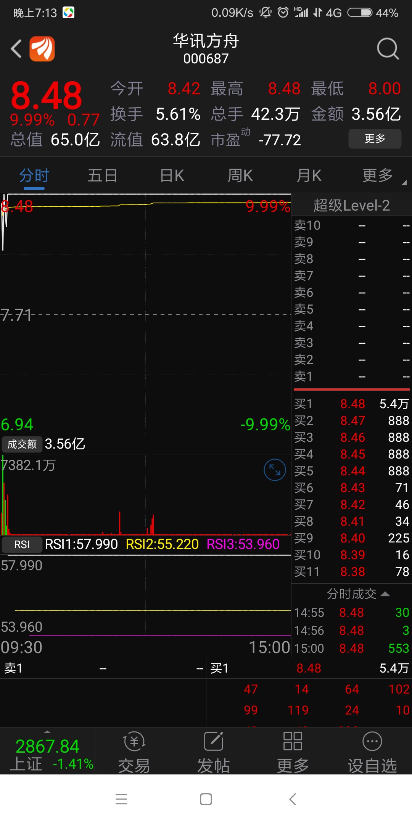Tap the bottom 买1 8.48 queue summary row

[x=309, y=668]
